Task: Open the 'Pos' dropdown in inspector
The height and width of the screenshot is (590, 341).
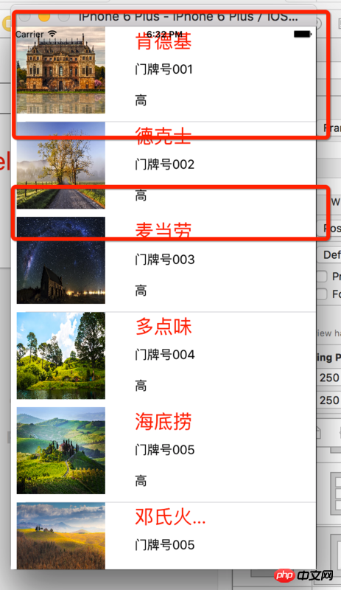Action: point(329,228)
